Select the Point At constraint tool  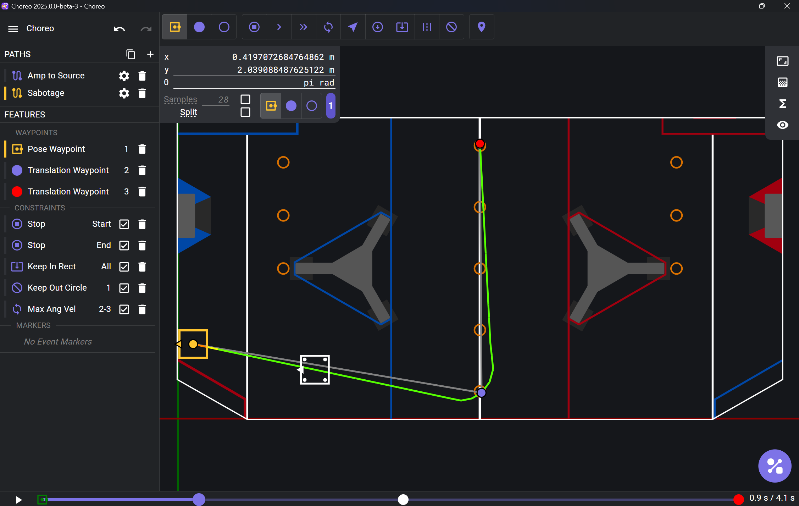coord(353,27)
